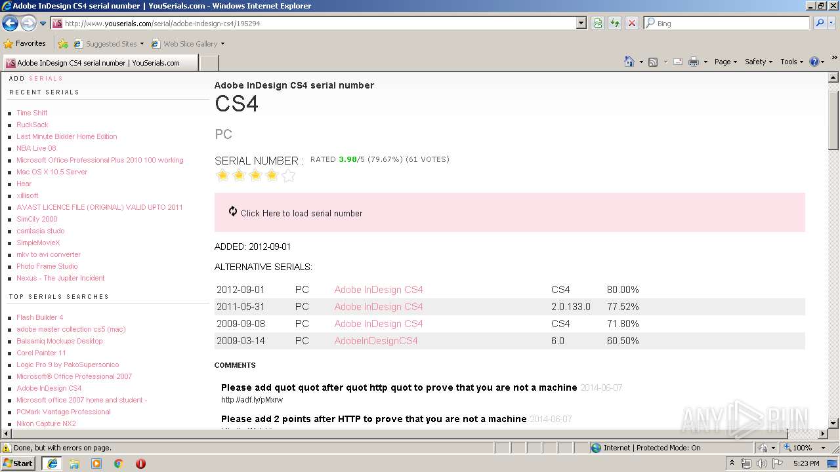
Task: Click the ADD SERIALS link
Action: pos(36,78)
